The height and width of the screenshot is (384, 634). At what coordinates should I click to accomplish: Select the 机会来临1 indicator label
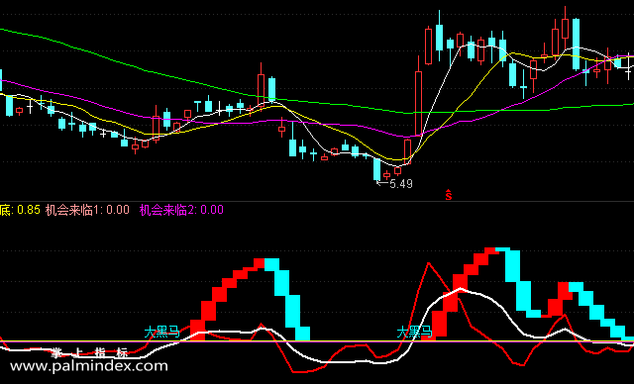click(x=87, y=210)
